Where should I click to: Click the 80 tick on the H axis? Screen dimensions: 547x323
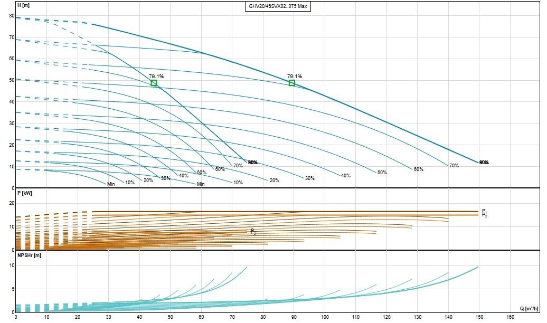point(12,16)
